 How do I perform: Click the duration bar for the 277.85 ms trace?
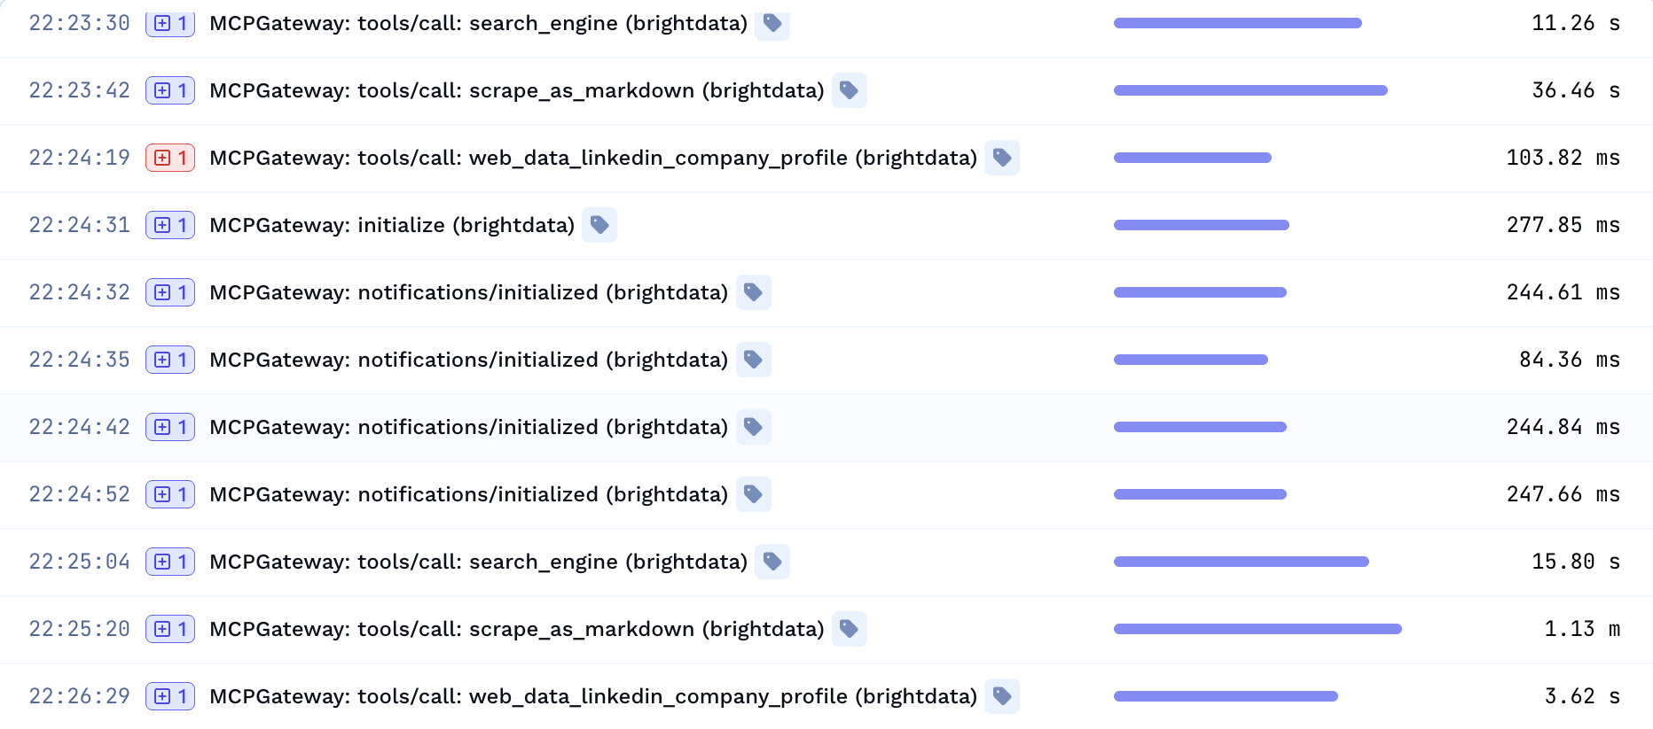(1202, 225)
